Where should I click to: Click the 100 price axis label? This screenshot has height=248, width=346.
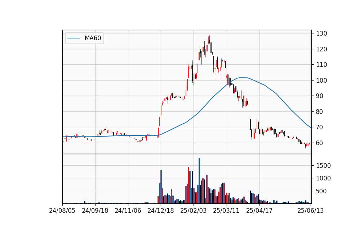(x=321, y=80)
